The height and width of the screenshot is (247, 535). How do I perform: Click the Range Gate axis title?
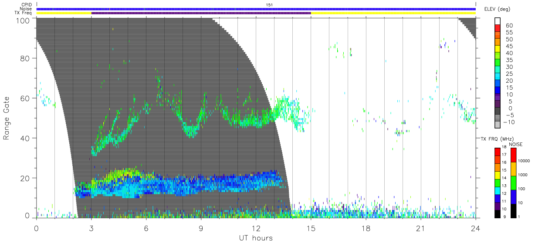(7, 118)
